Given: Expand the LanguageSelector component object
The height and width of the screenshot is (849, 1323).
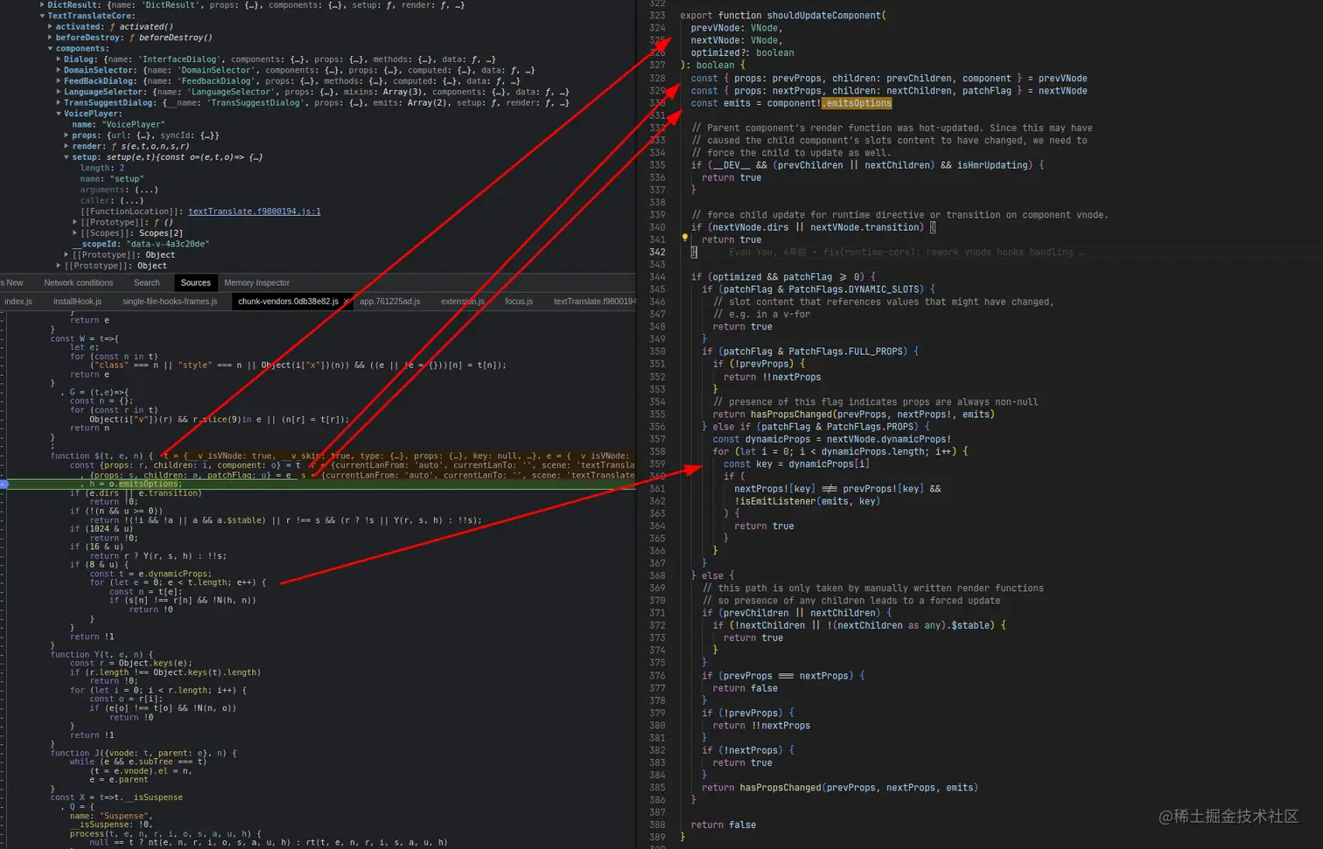Looking at the screenshot, I should click(59, 92).
